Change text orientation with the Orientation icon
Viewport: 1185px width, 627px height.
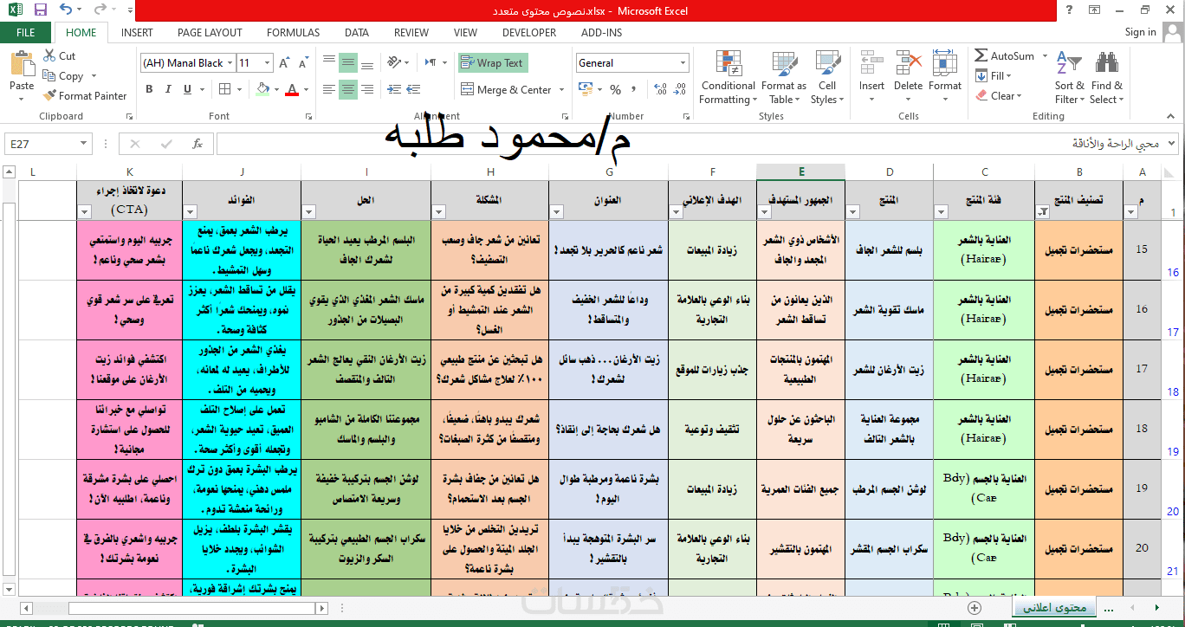point(395,62)
